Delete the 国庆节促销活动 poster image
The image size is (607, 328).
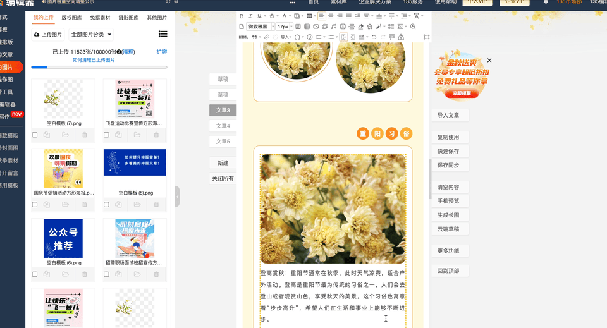(x=84, y=204)
